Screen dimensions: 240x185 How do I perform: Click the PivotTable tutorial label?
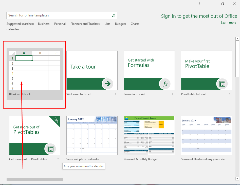pyautogui.click(x=193, y=94)
